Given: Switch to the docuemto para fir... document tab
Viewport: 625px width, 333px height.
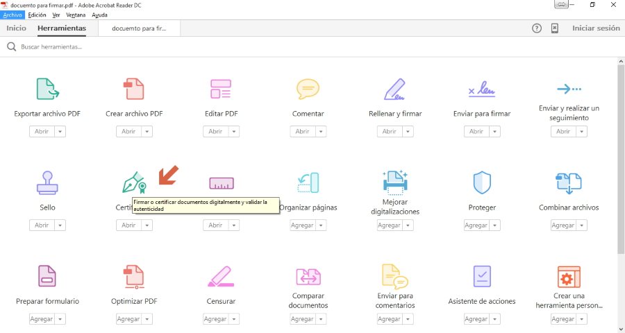Looking at the screenshot, I should coord(139,28).
